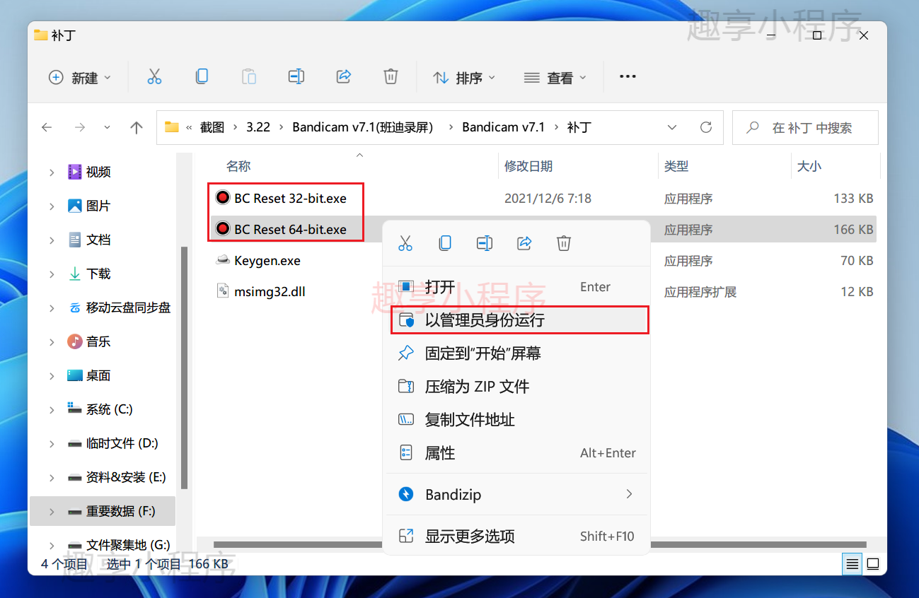Screen dimensions: 919x598
Task: Expand the 系统 (C:) drive node
Action: [x=52, y=409]
